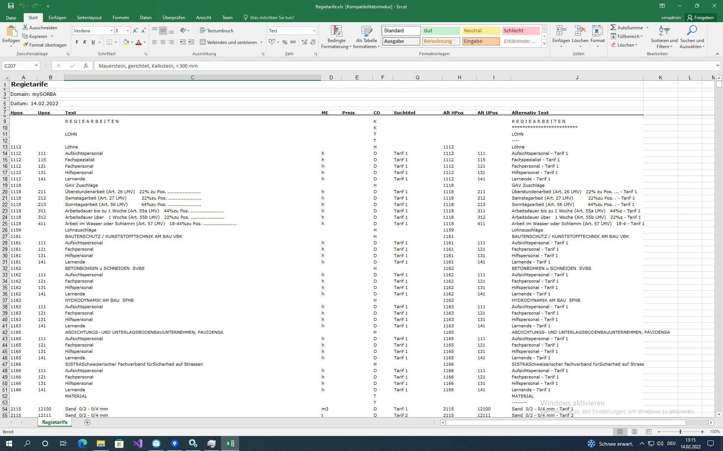This screenshot has width=723, height=451.
Task: Open AutoSumme dropdown arrow
Action: click(648, 28)
